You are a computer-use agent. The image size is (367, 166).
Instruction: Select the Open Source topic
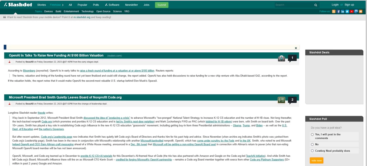pyautogui.click(x=103, y=11)
